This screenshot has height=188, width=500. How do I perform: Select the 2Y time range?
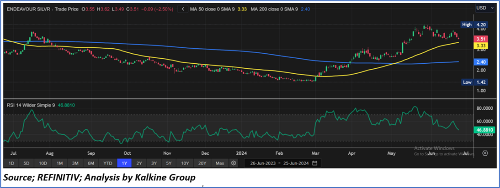[x=139, y=163]
